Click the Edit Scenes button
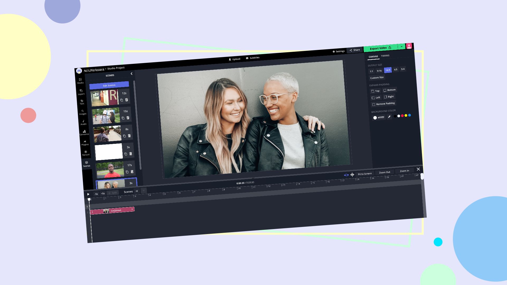 pos(109,85)
